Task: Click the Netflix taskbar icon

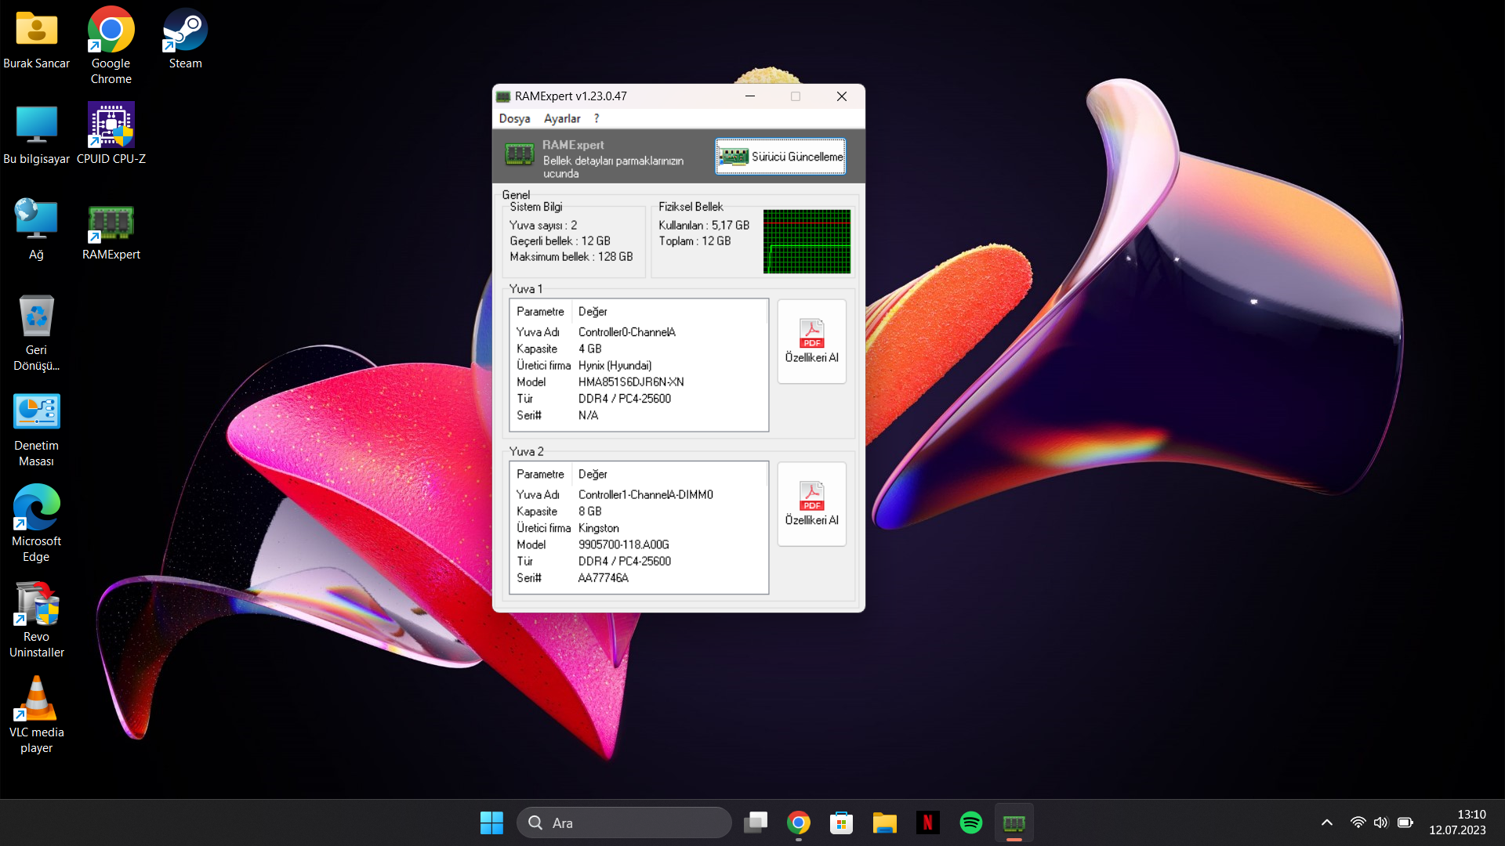Action: point(927,822)
